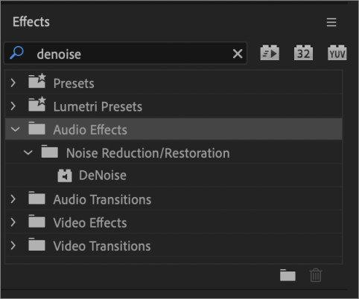Viewport: 359px width, 299px height.
Task: Toggle 32-bit Color effects filter
Action: coord(303,53)
